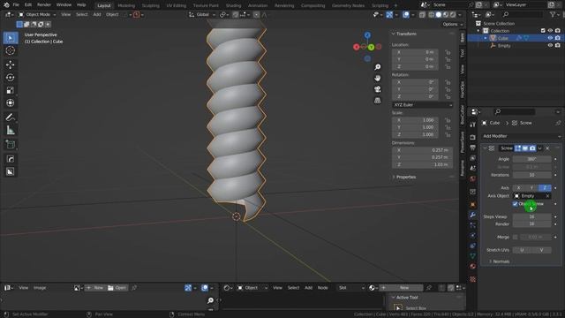Select the Annotate pencil tool
This screenshot has height=318, width=565.
(x=11, y=117)
